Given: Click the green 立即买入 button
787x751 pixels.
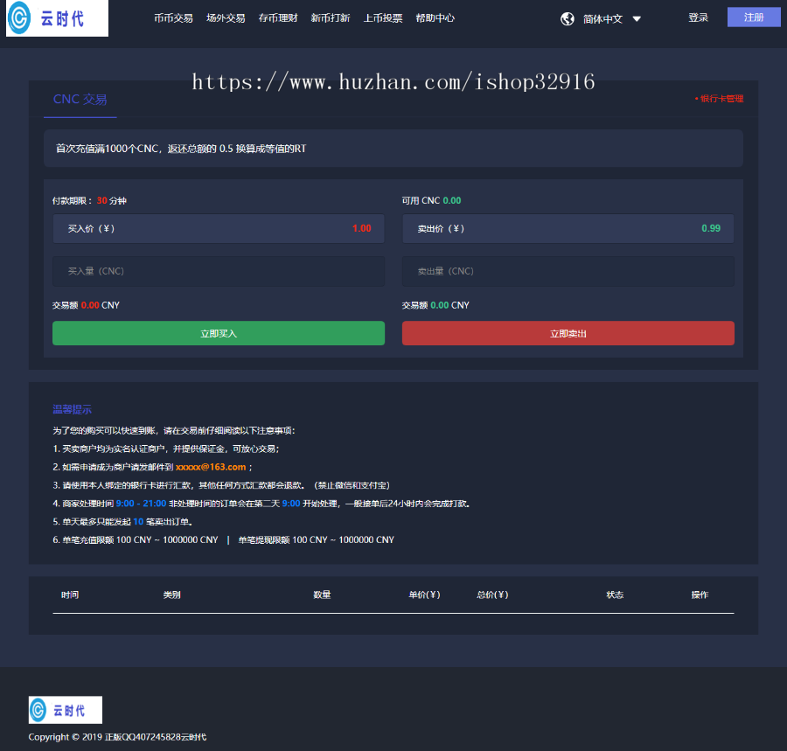Looking at the screenshot, I should [x=219, y=333].
